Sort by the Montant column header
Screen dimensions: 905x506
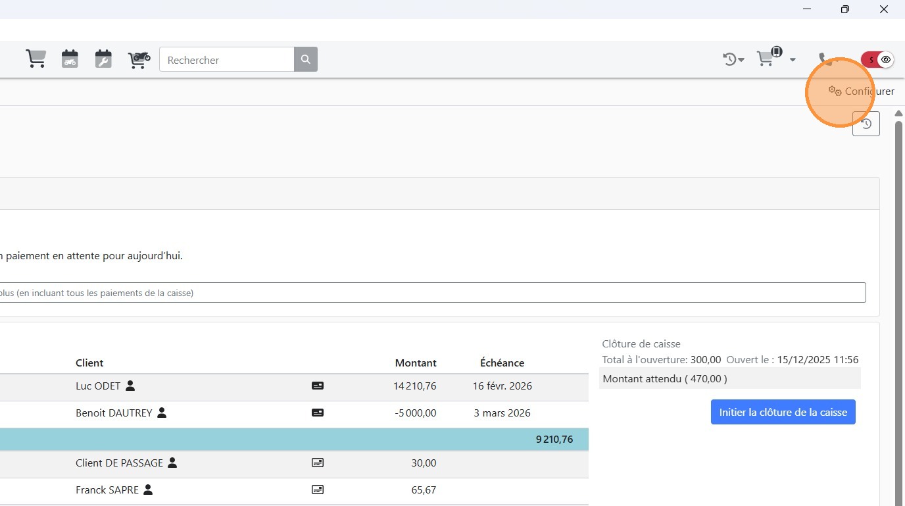click(415, 363)
